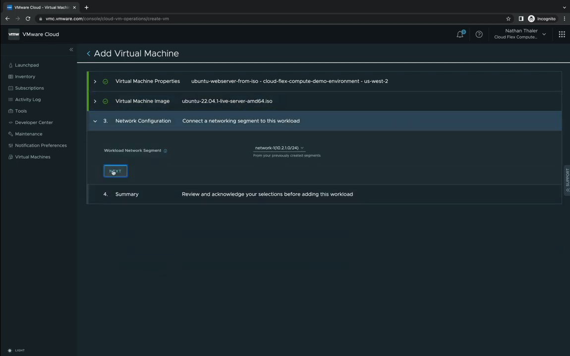
Task: Collapse the Network Configuration step
Action: [x=95, y=121]
